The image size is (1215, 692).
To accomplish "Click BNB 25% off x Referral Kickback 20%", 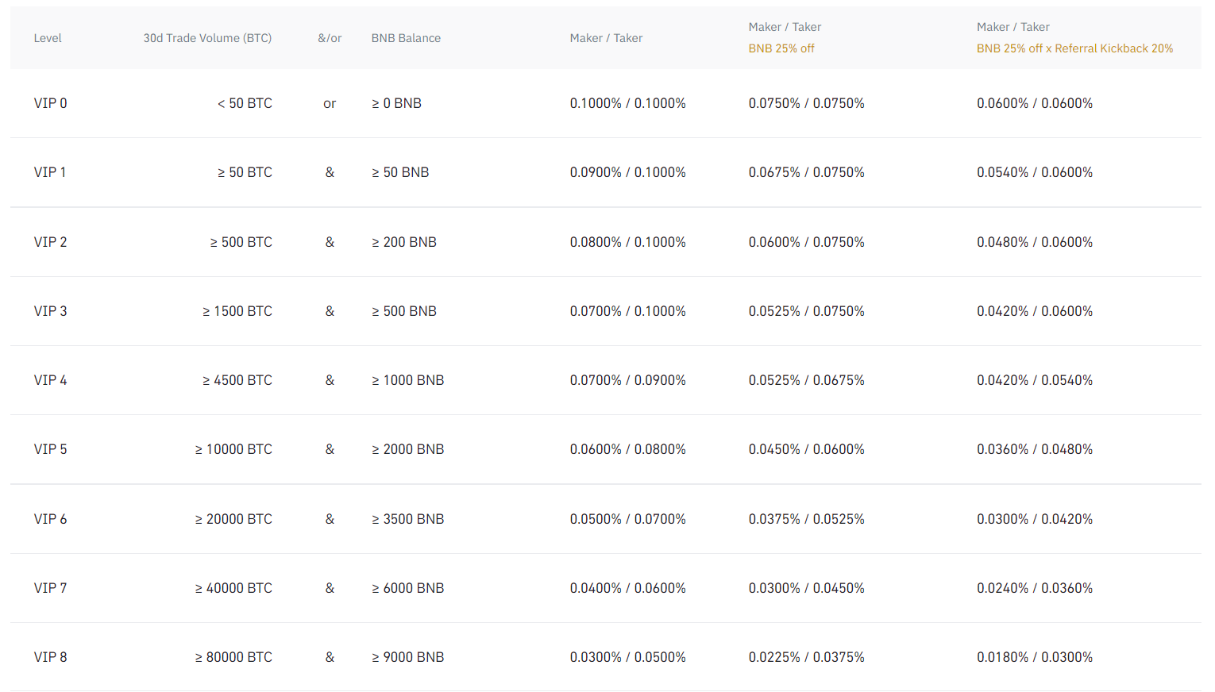I will (x=1074, y=48).
